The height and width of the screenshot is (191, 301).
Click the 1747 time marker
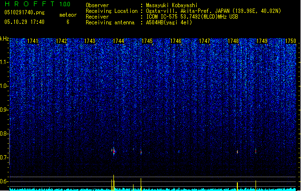click(x=204, y=41)
